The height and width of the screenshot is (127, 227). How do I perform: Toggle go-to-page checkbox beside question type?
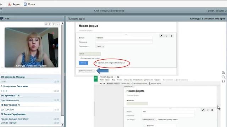click(x=156, y=120)
